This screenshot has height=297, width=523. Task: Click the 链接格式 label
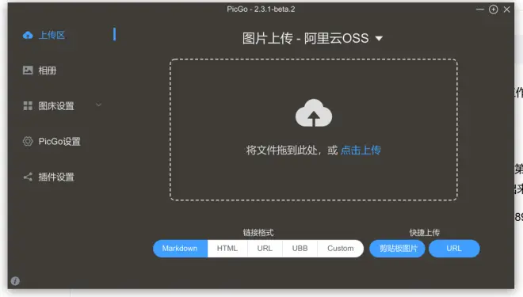click(x=258, y=232)
